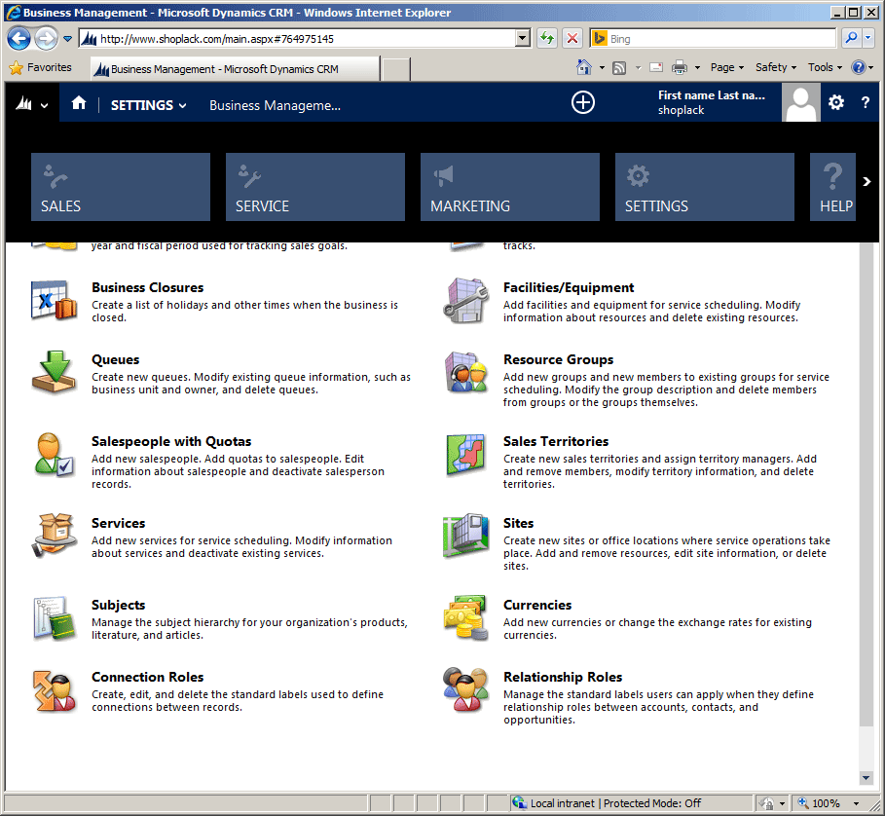
Task: Open a new blank browser tab
Action: (x=396, y=69)
